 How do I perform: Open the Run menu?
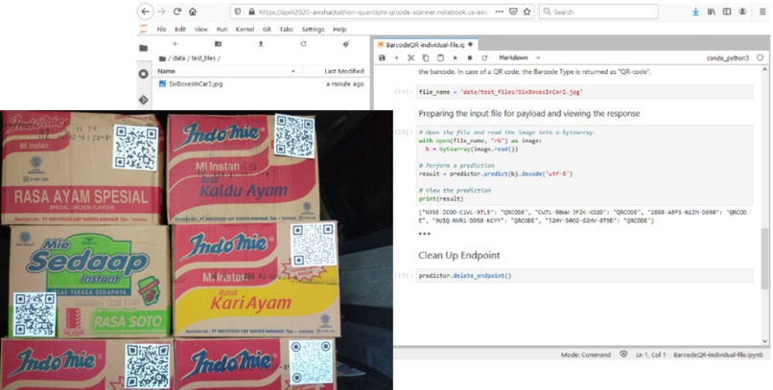[222, 29]
